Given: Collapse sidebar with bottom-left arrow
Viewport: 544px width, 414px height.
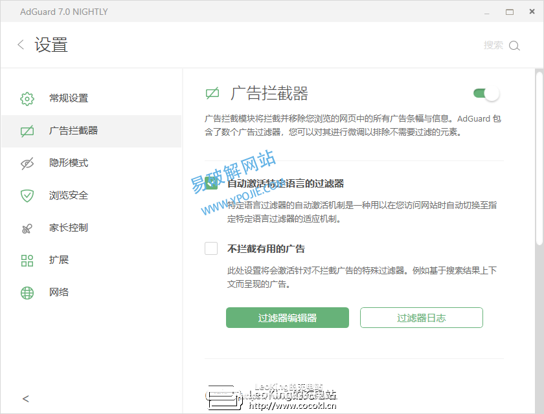Looking at the screenshot, I should 26,398.
